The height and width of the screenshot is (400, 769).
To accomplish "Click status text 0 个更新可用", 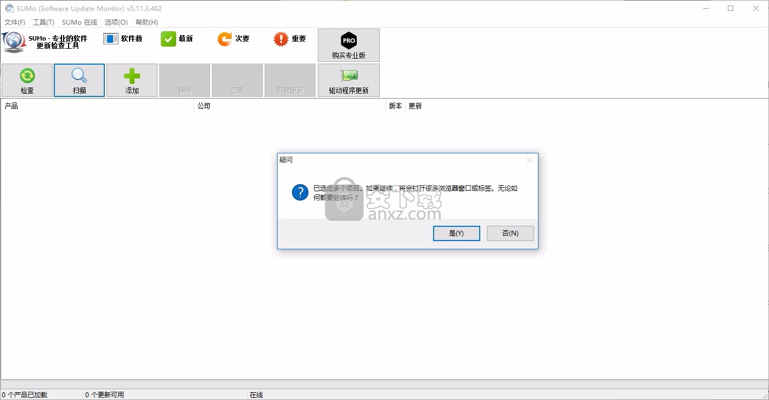I will click(x=104, y=395).
